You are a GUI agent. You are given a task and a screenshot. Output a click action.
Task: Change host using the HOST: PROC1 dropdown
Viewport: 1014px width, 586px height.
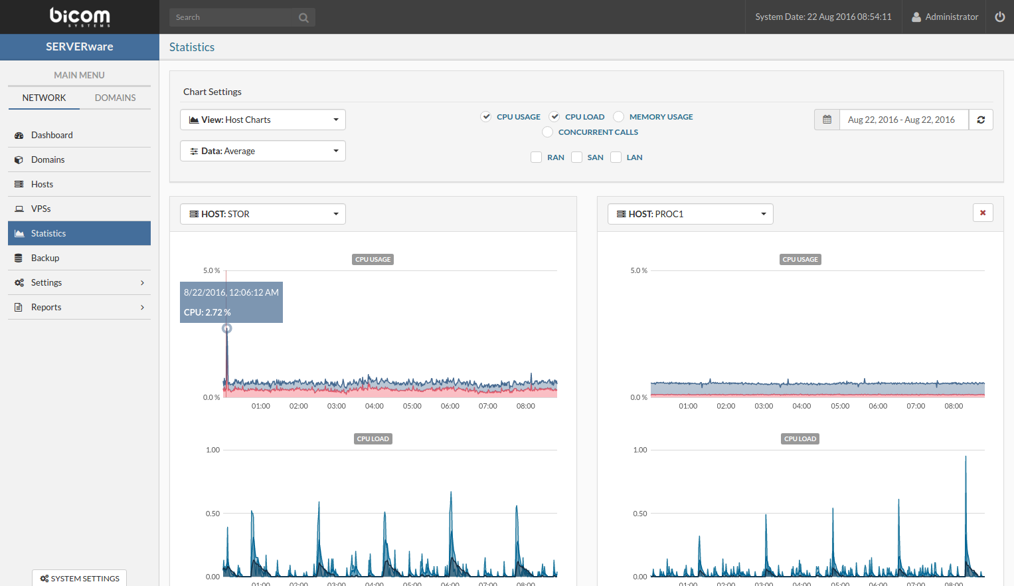pyautogui.click(x=690, y=213)
